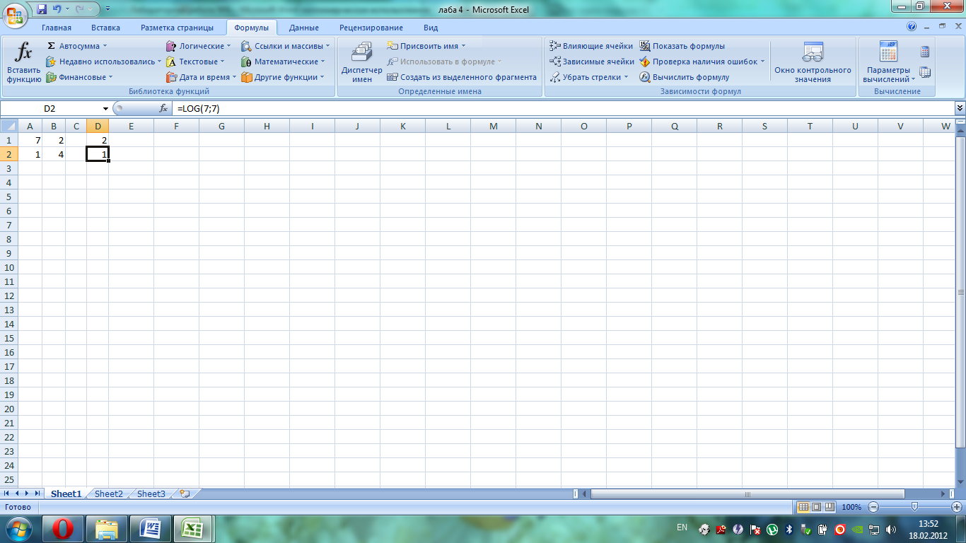Image resolution: width=966 pixels, height=543 pixels.
Task: Select row 10 header
Action: coord(9,267)
